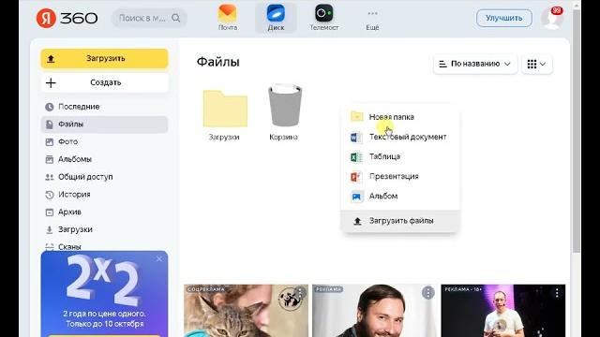Screen dimensions: 600x337
Task: Open the Ещё more apps menu
Action: [372, 19]
